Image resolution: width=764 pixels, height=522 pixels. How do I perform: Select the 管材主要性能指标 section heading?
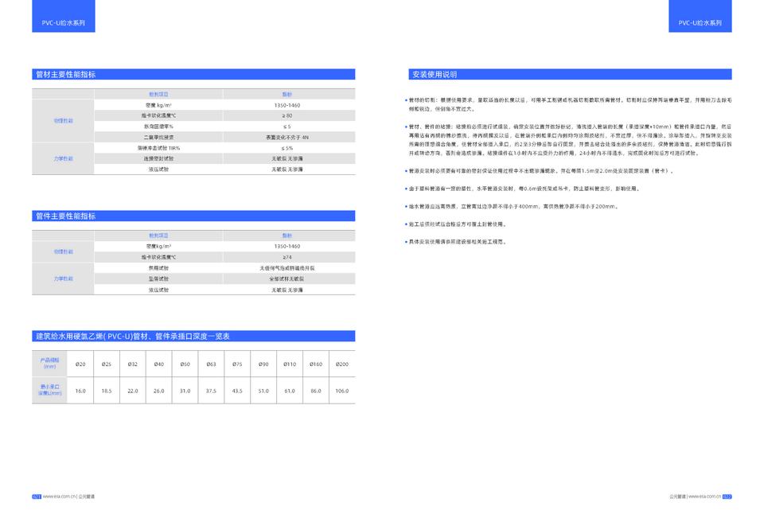pos(65,74)
